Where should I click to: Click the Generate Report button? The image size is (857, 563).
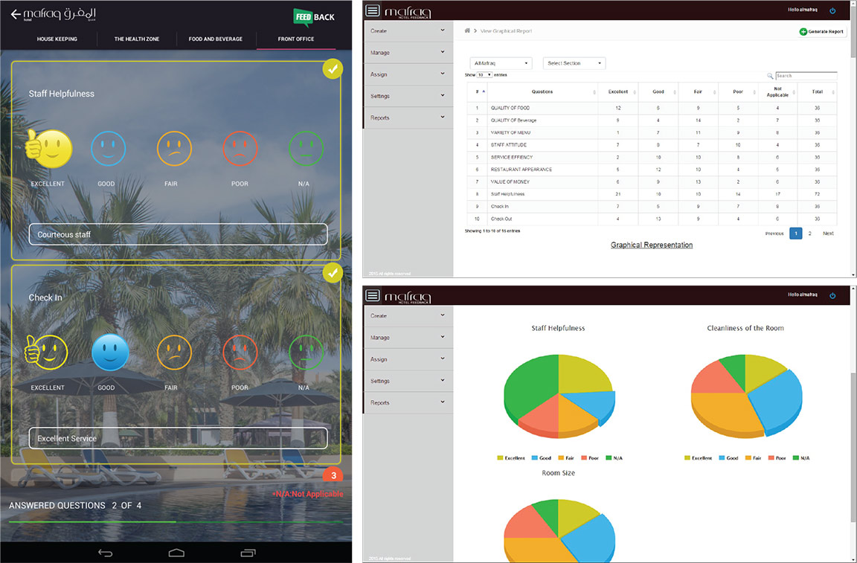tap(822, 32)
